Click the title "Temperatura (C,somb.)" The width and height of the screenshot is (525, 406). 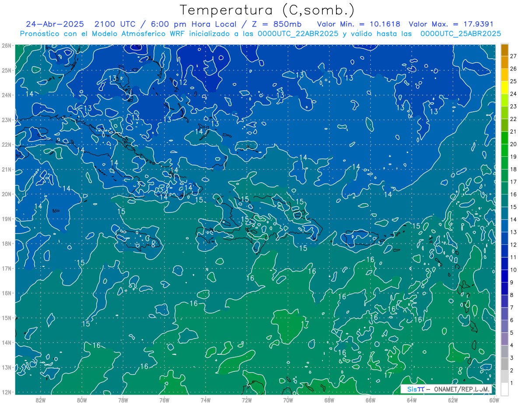tap(267, 11)
